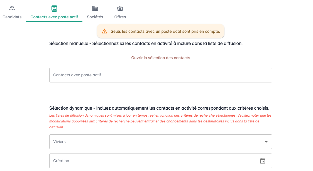
Task: Focus the Contacts avec poste actif input
Action: click(160, 75)
